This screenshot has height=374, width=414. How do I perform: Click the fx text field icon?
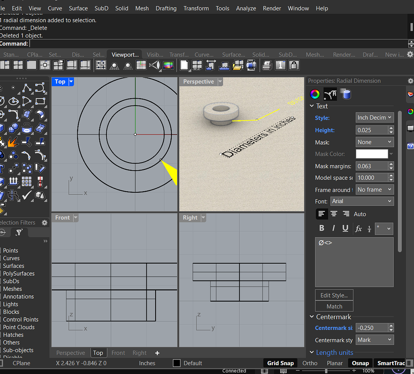coord(358,228)
